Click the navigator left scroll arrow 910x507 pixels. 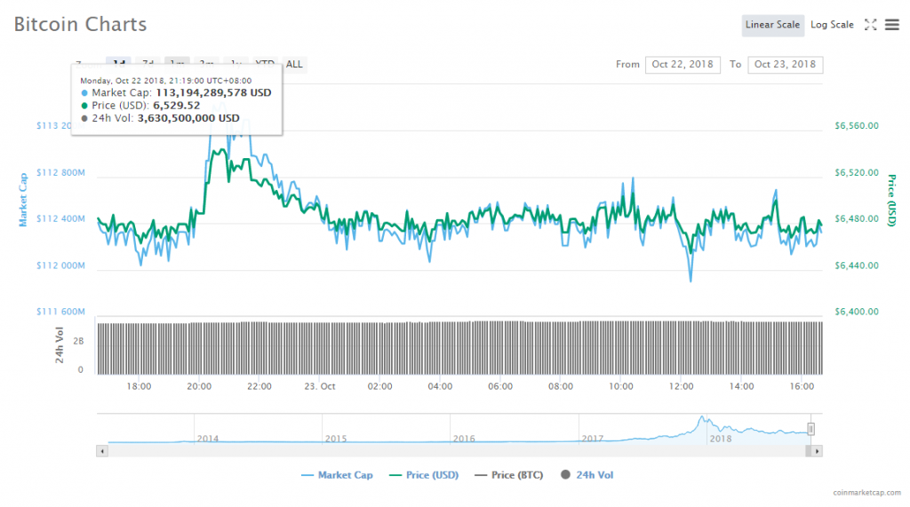click(x=101, y=451)
